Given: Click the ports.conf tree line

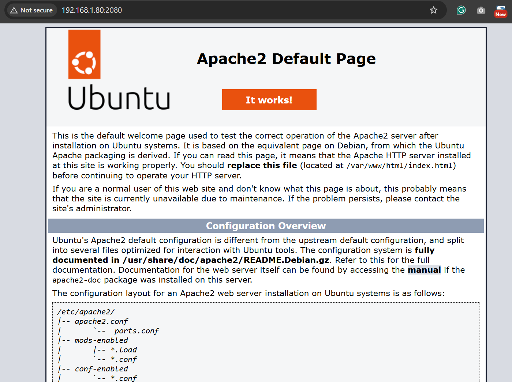Looking at the screenshot, I should coord(137,331).
